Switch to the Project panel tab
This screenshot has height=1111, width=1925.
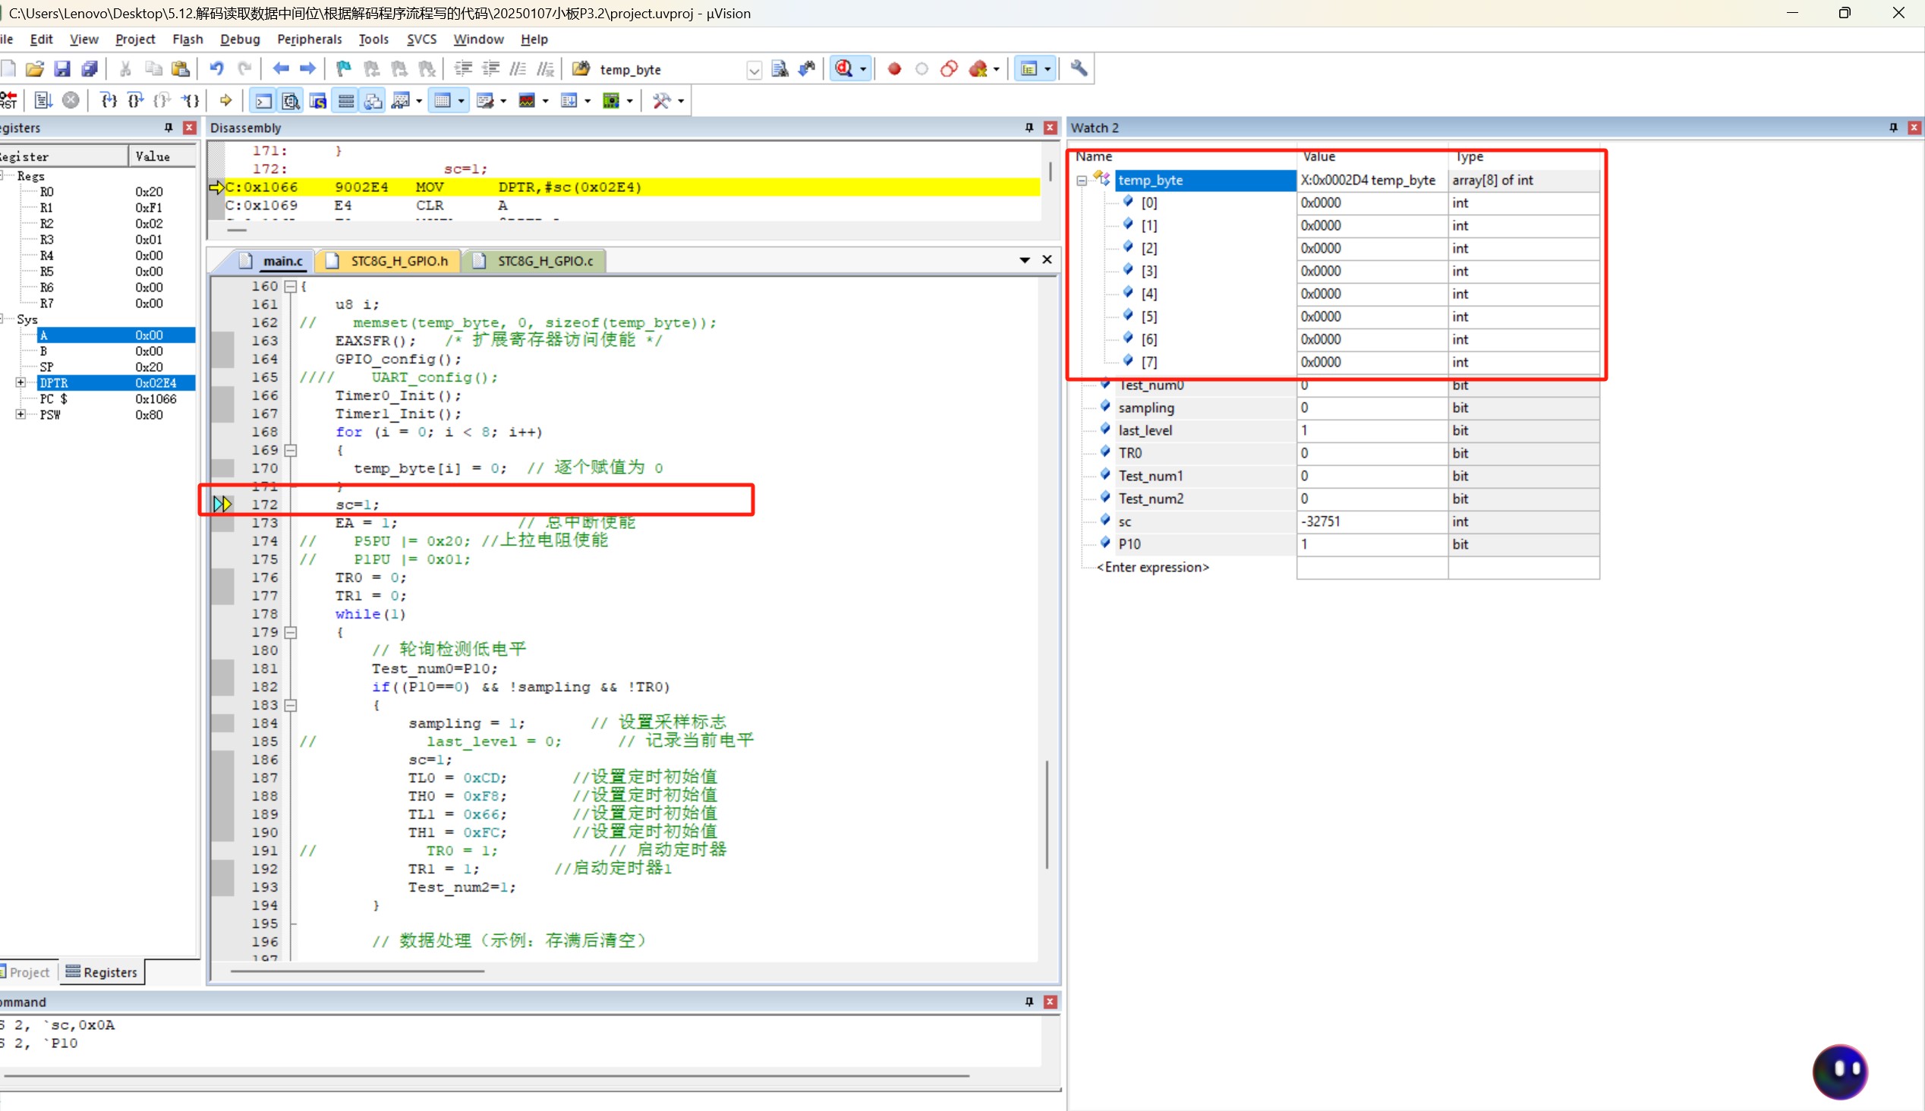coord(27,972)
